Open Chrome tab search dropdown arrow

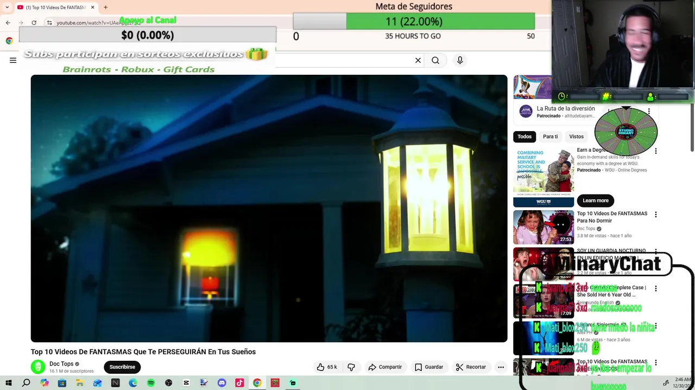[7, 7]
